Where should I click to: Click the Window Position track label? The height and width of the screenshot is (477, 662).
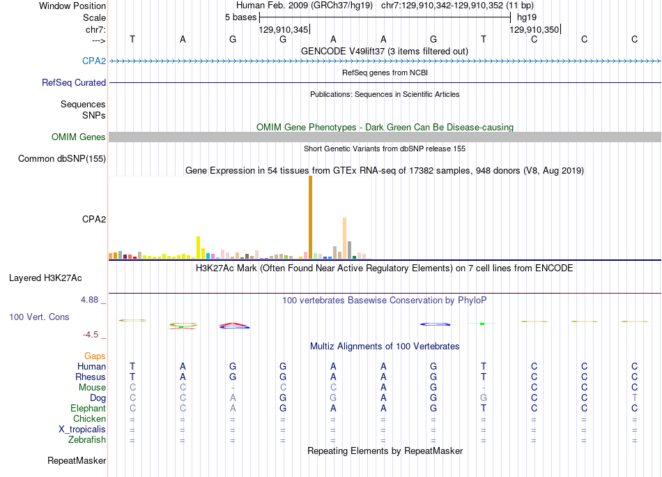click(x=72, y=6)
